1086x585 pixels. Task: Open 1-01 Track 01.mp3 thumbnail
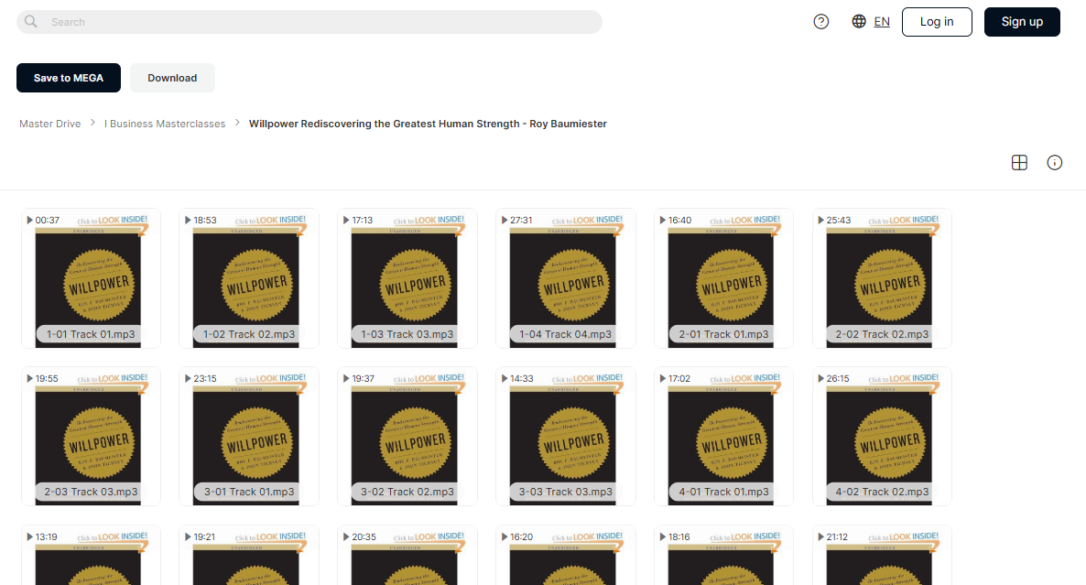click(91, 278)
